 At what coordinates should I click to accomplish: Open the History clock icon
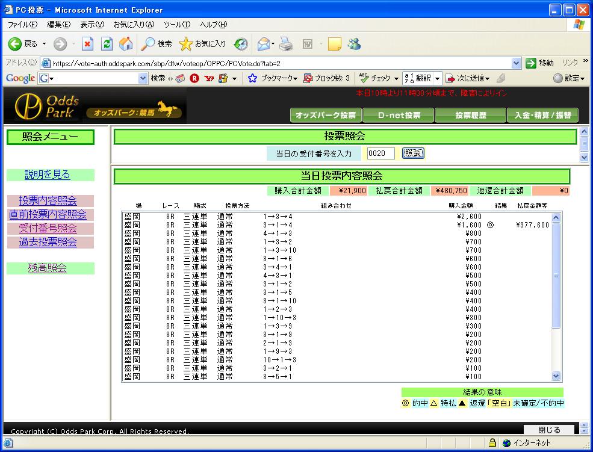coord(241,44)
